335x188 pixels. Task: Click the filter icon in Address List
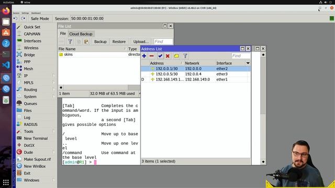(185, 56)
